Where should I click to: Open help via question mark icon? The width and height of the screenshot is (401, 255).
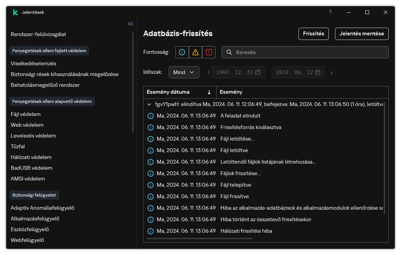[x=330, y=12]
